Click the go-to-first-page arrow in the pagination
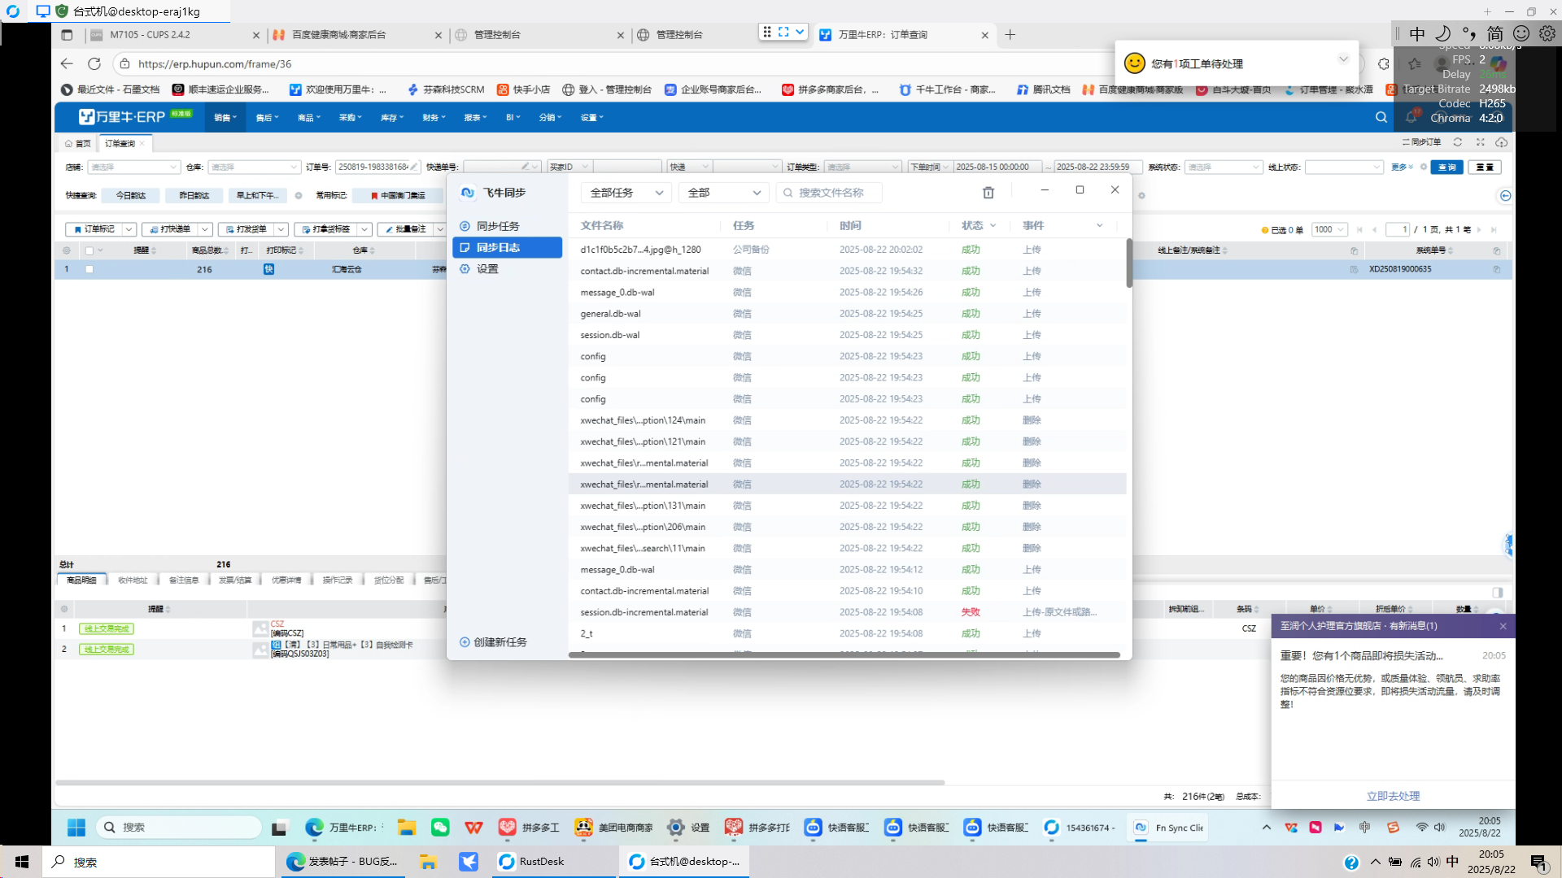The height and width of the screenshot is (878, 1562). (1359, 230)
